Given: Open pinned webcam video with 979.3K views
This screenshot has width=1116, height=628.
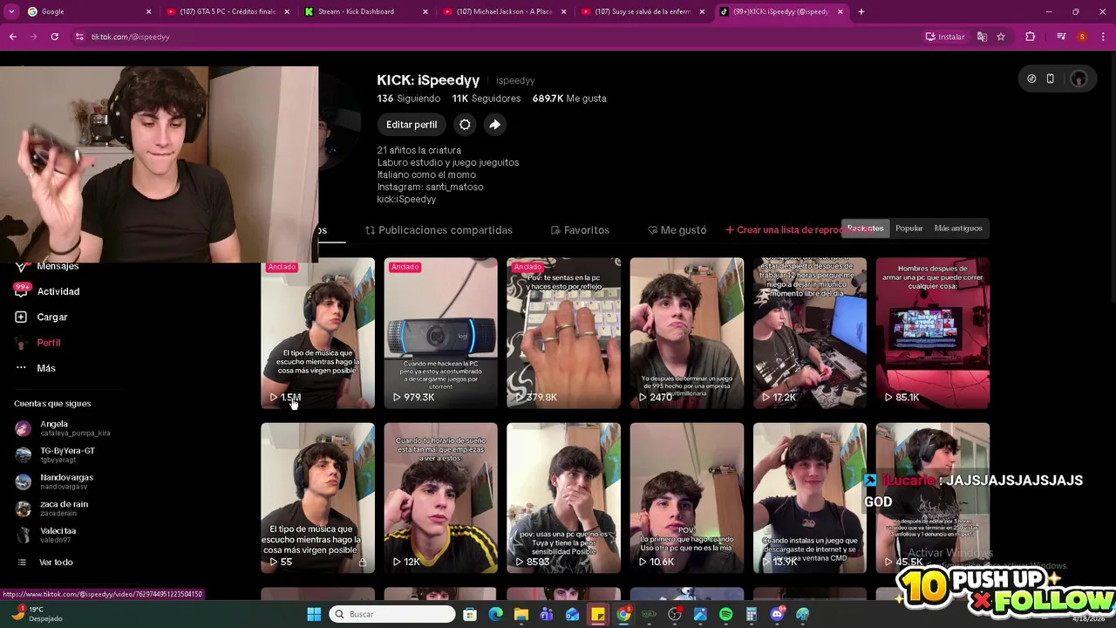Looking at the screenshot, I should (440, 332).
